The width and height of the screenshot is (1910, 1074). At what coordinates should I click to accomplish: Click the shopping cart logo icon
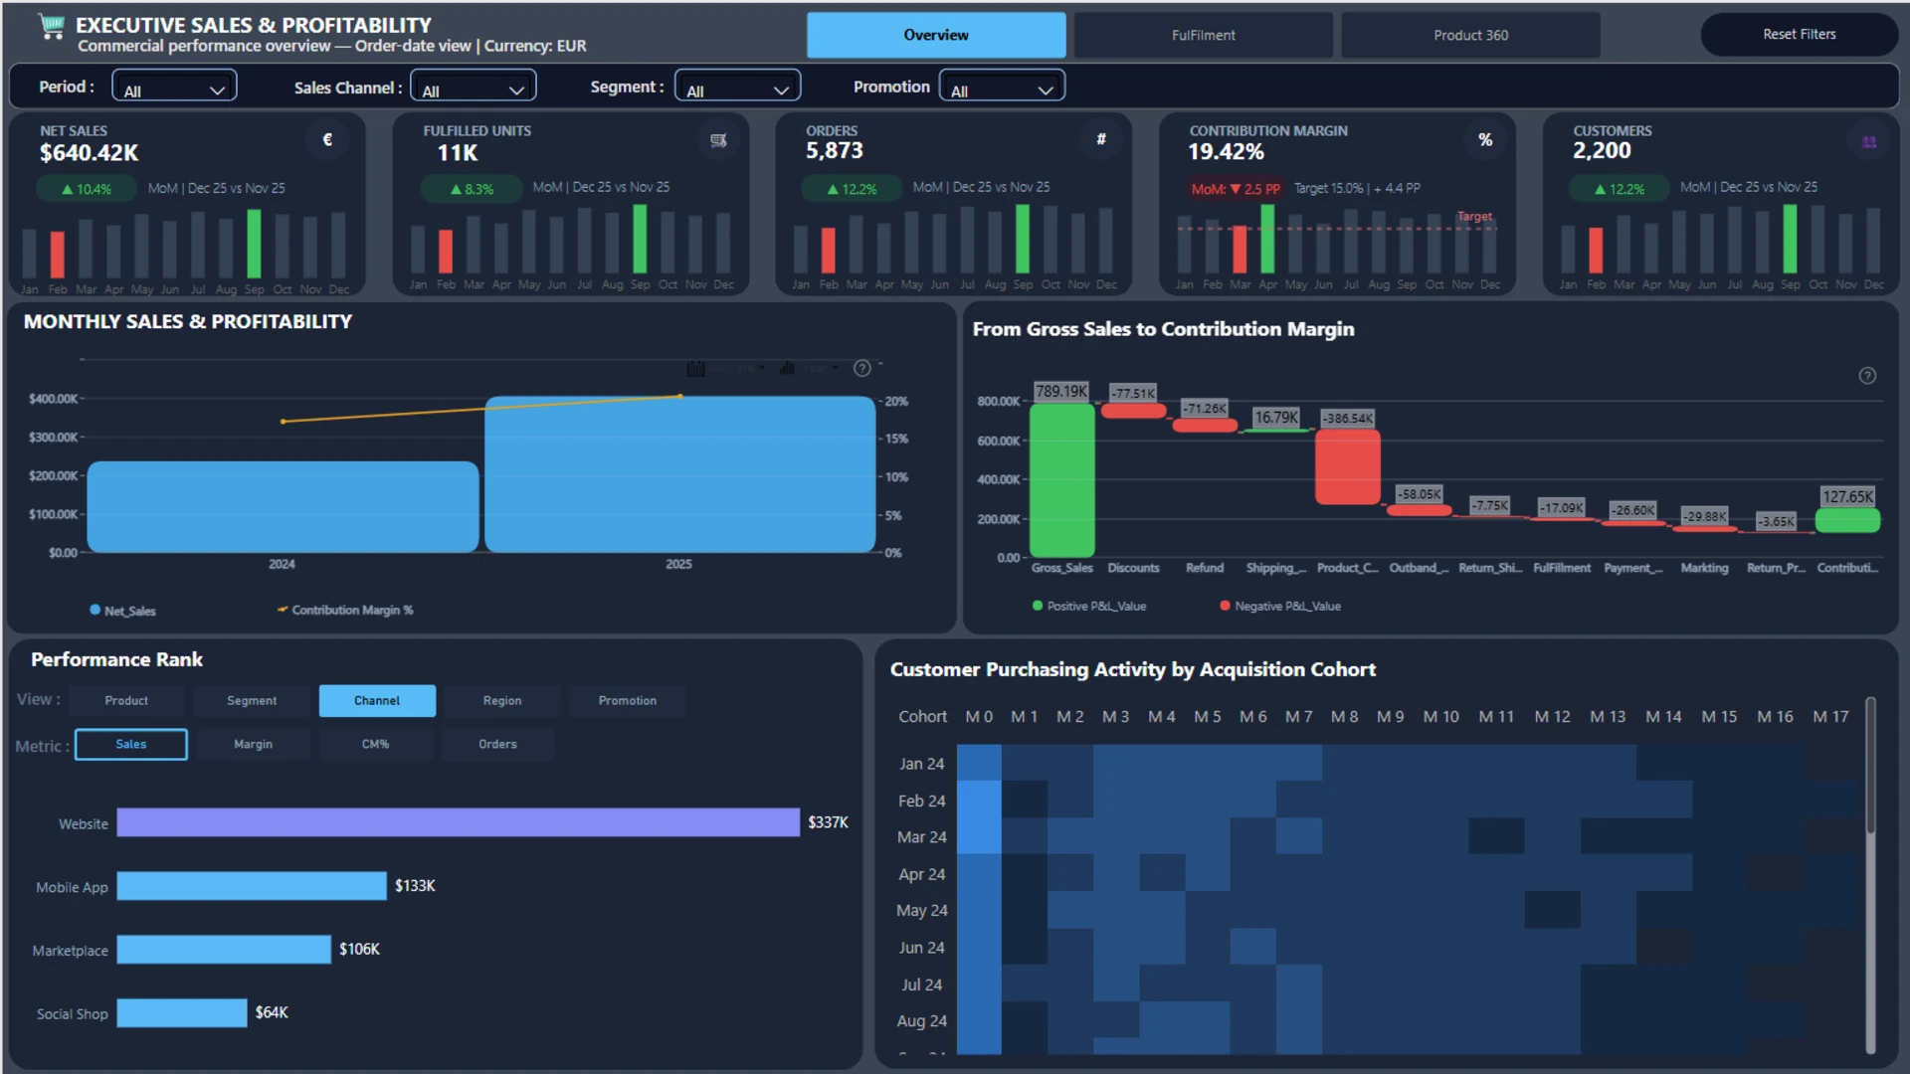pyautogui.click(x=52, y=27)
